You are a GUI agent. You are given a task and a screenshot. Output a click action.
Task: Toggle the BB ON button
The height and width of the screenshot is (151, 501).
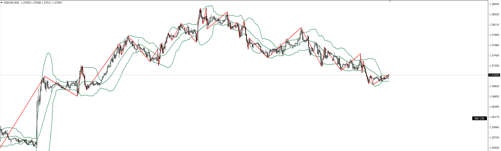click(x=480, y=118)
